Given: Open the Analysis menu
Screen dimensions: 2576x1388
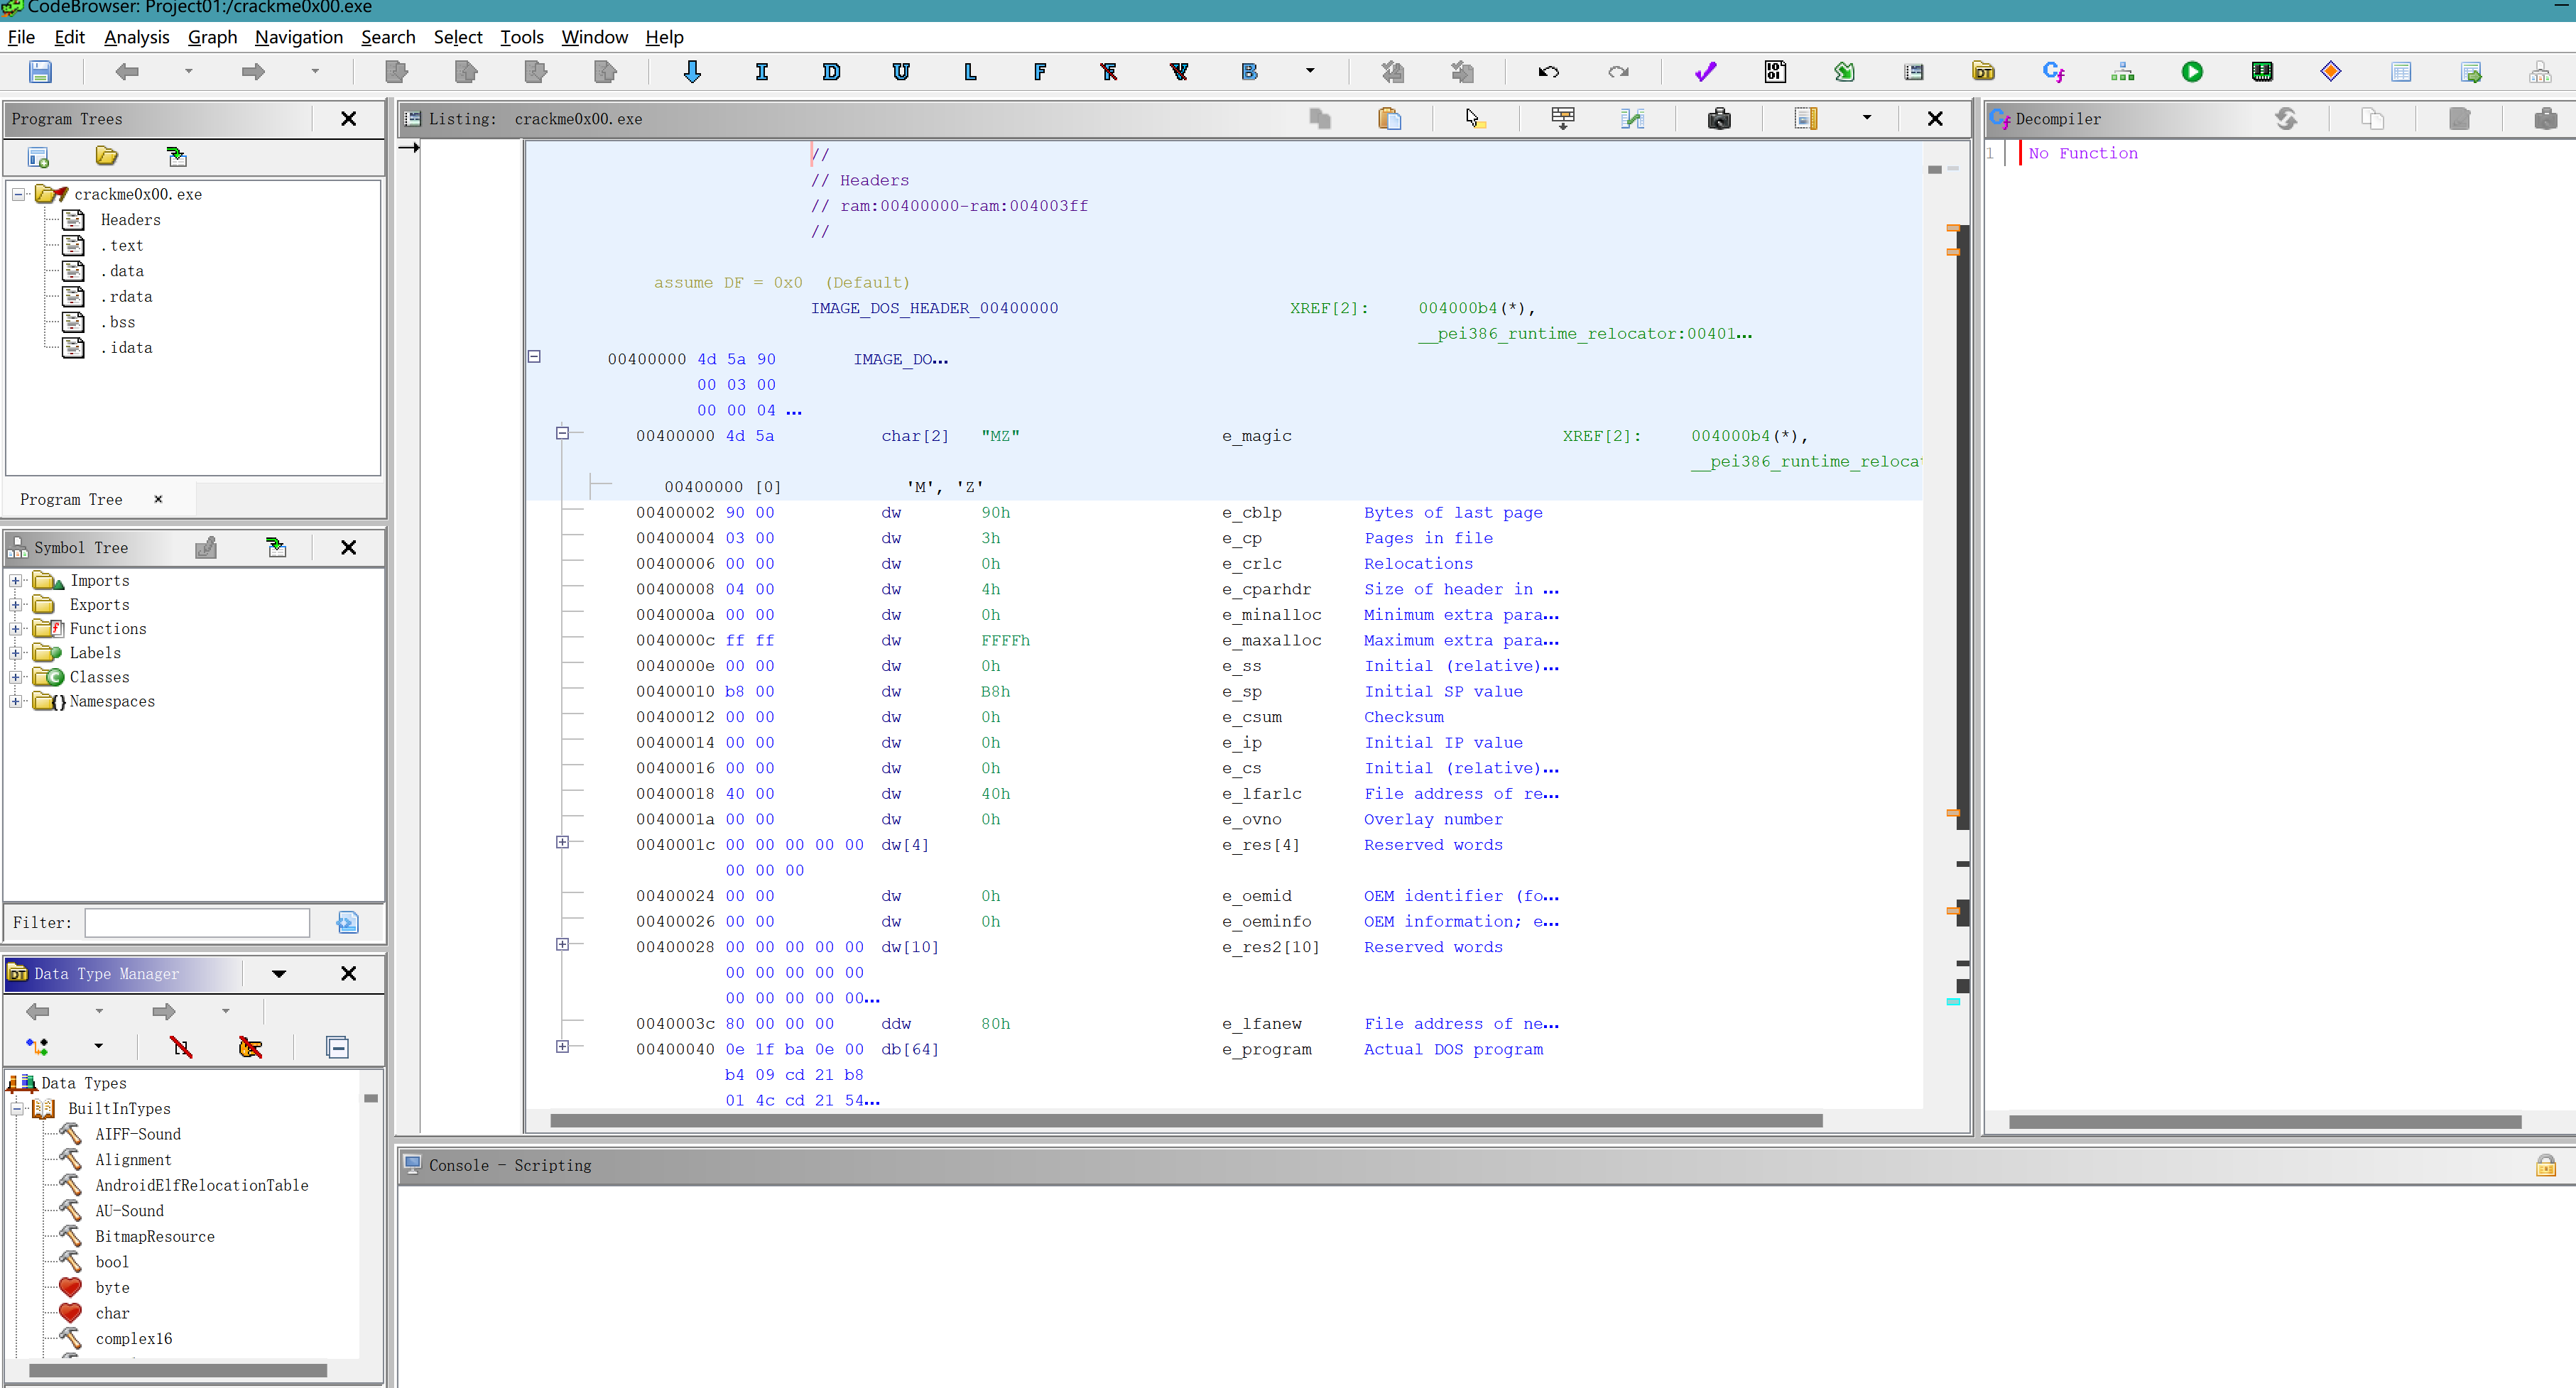Looking at the screenshot, I should coord(137,37).
